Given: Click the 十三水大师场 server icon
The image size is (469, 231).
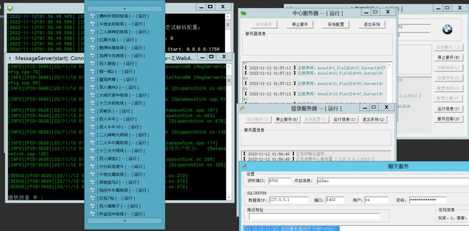Looking at the screenshot, I should click(93, 150).
